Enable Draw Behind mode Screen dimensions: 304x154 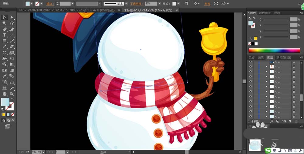click(8, 120)
